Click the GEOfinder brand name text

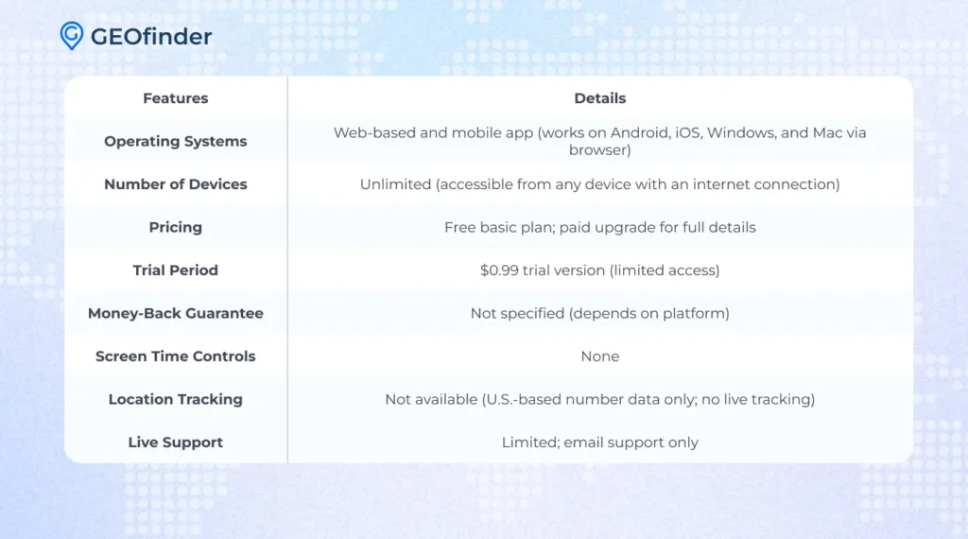tap(151, 37)
